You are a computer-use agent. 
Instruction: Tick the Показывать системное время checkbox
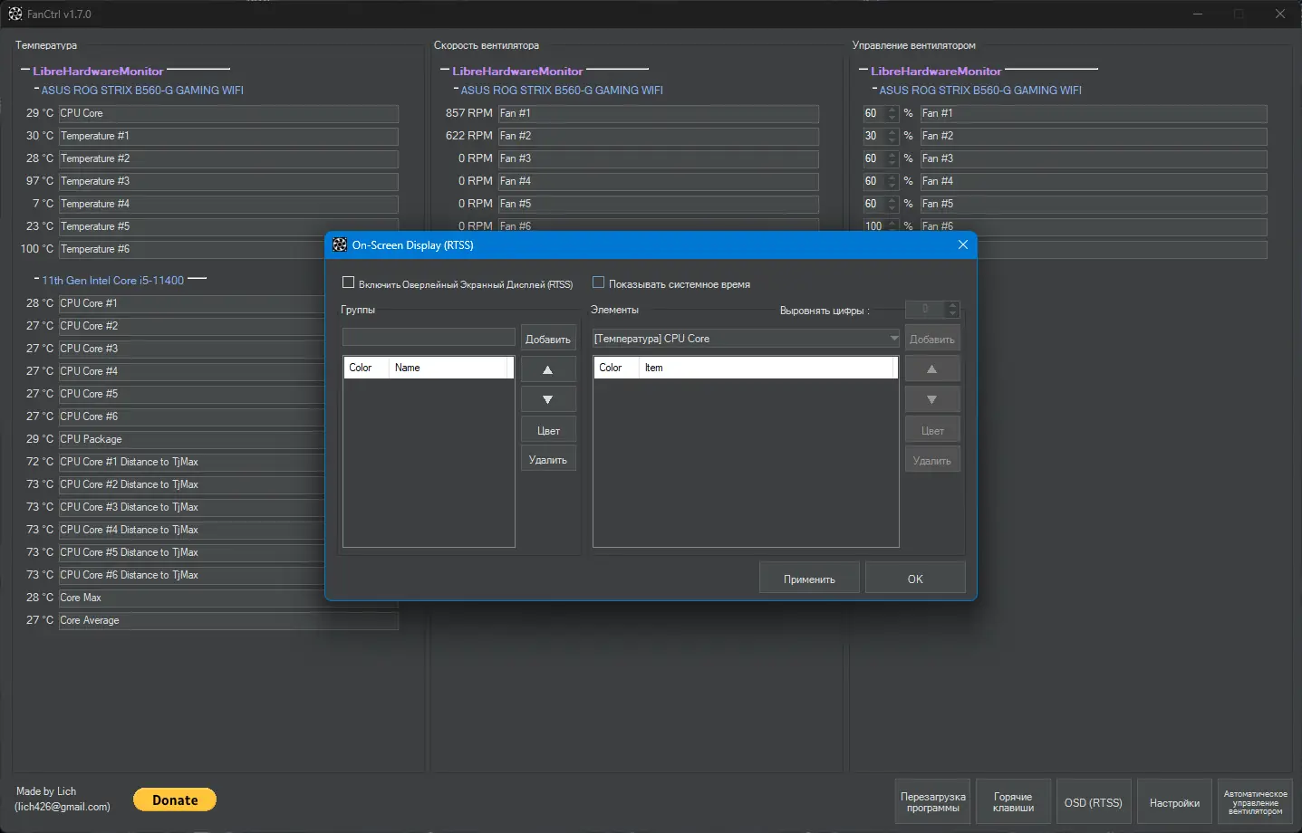(x=598, y=283)
